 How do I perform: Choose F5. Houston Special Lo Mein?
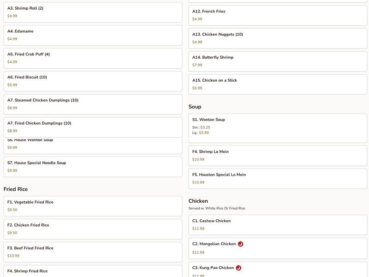tap(278, 179)
